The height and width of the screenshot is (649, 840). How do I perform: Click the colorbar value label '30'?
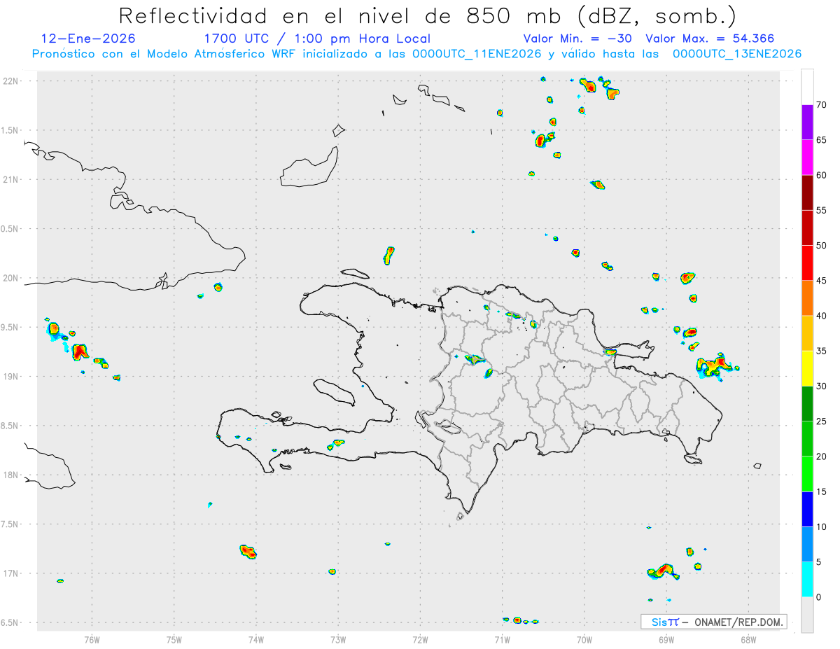coord(821,386)
